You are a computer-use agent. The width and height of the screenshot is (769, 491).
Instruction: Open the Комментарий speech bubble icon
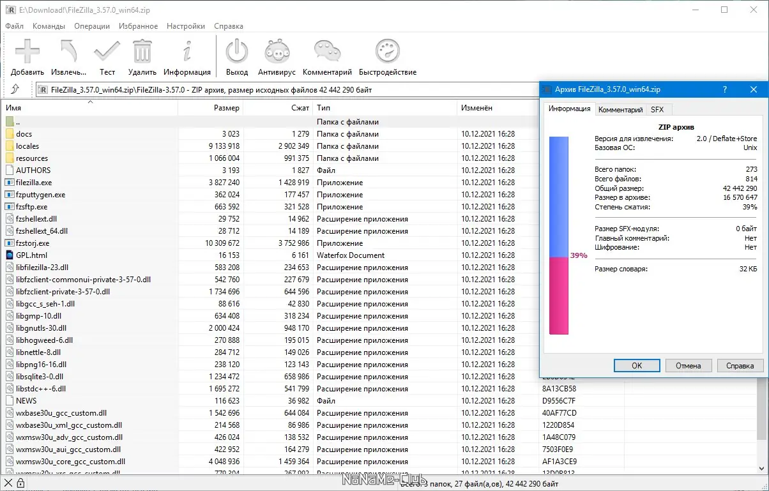pos(327,51)
